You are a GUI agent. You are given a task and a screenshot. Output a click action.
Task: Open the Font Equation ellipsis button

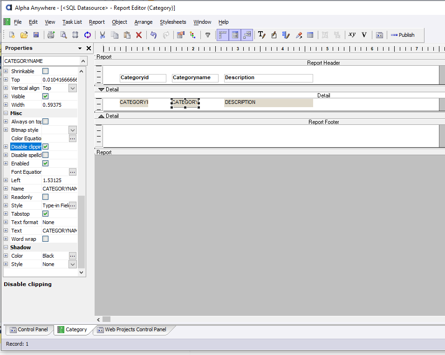[x=73, y=172]
